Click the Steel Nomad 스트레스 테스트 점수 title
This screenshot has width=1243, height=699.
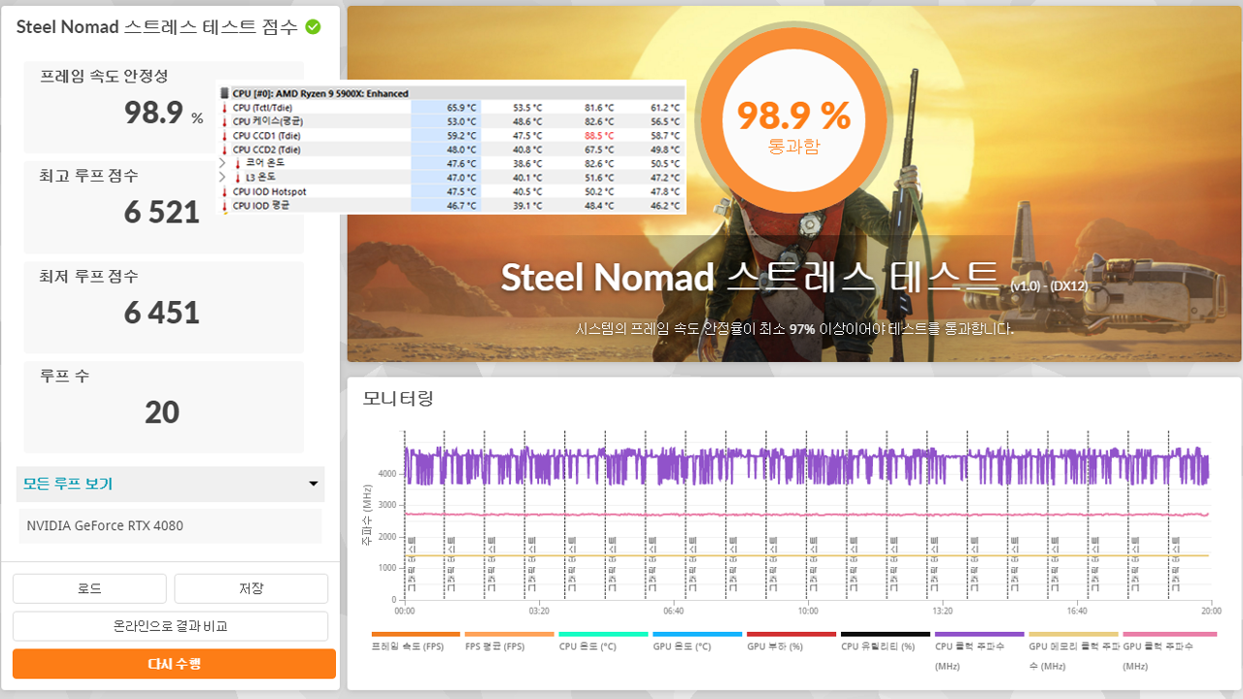click(157, 27)
